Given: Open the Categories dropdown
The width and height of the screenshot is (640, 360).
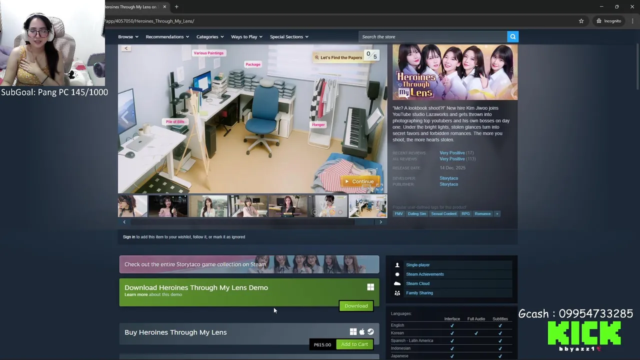Looking at the screenshot, I should click(210, 36).
